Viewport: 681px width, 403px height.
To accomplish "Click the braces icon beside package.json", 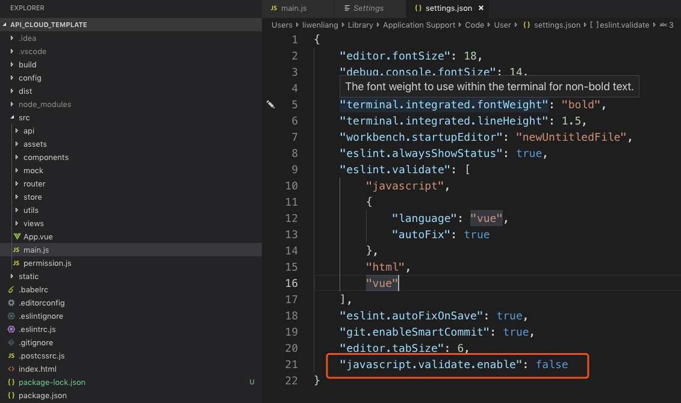I will click(11, 396).
